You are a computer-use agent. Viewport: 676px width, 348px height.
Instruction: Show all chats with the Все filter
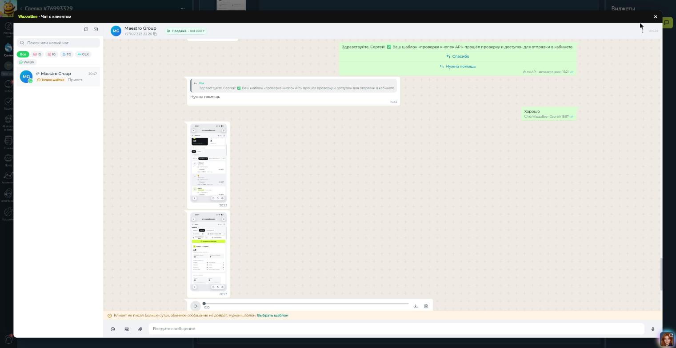[23, 54]
